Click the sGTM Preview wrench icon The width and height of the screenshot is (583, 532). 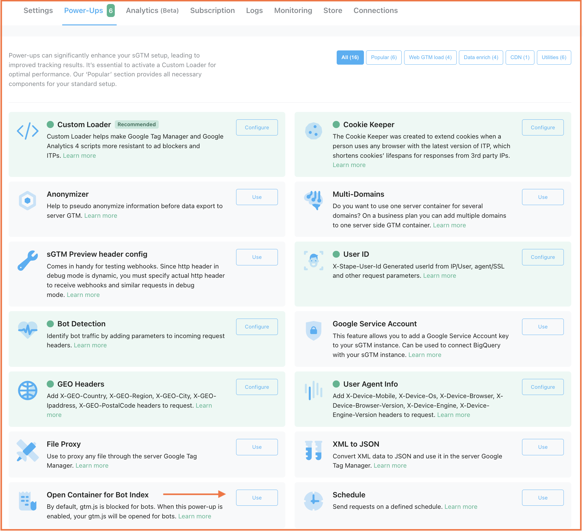coord(28,260)
